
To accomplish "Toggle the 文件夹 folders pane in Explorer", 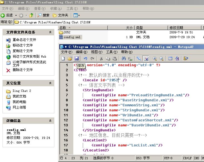I will [60, 15].
